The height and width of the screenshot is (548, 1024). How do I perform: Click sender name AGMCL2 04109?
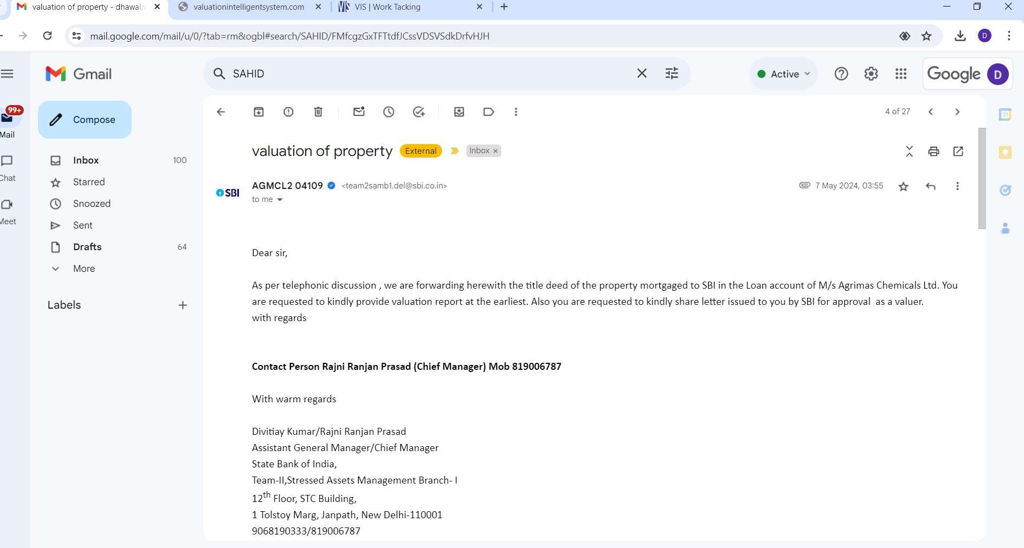287,185
